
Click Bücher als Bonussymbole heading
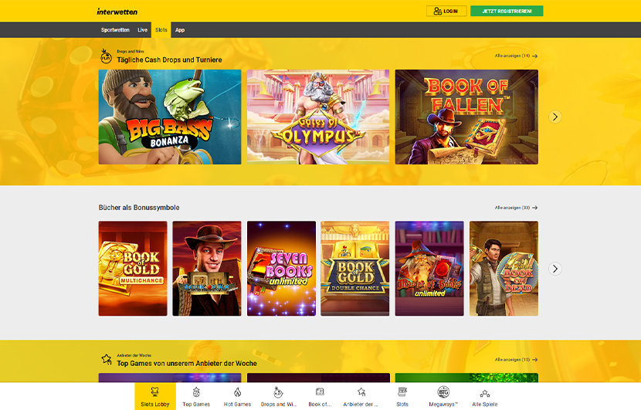click(x=139, y=208)
